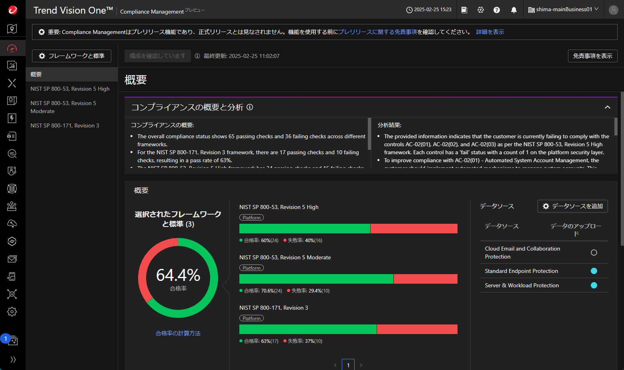Open the documentation book icon in header

[x=464, y=10]
